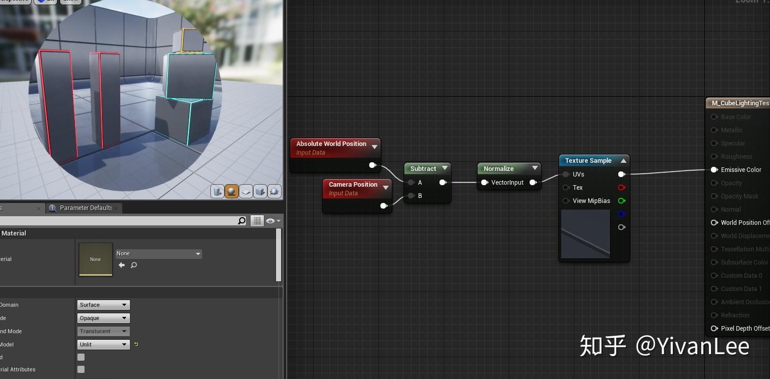The height and width of the screenshot is (379, 770).
Task: Click Absolute World Position output pin
Action: 372,165
